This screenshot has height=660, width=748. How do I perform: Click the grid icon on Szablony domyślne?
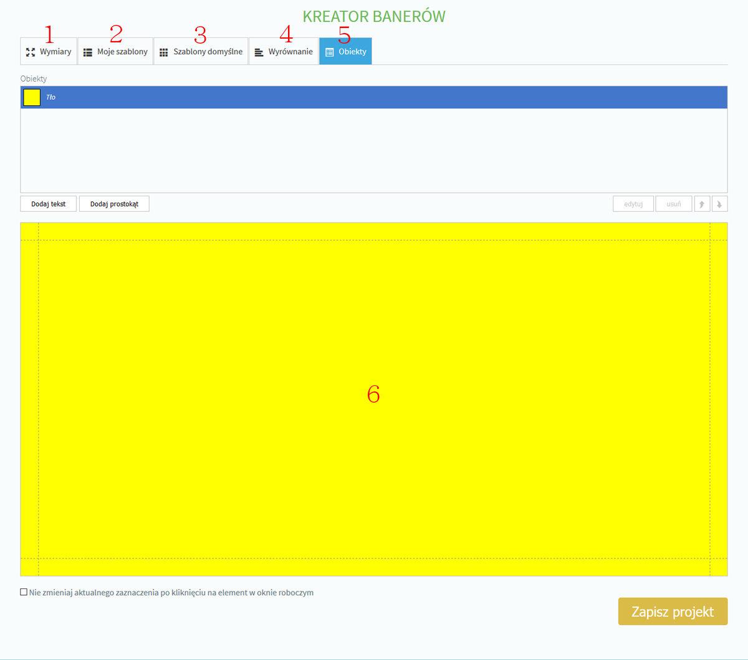click(x=164, y=52)
